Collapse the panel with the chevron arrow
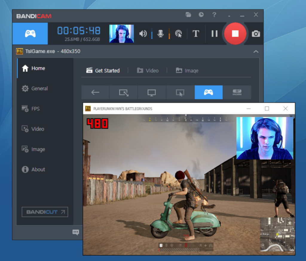The image size is (306, 261). point(256,51)
